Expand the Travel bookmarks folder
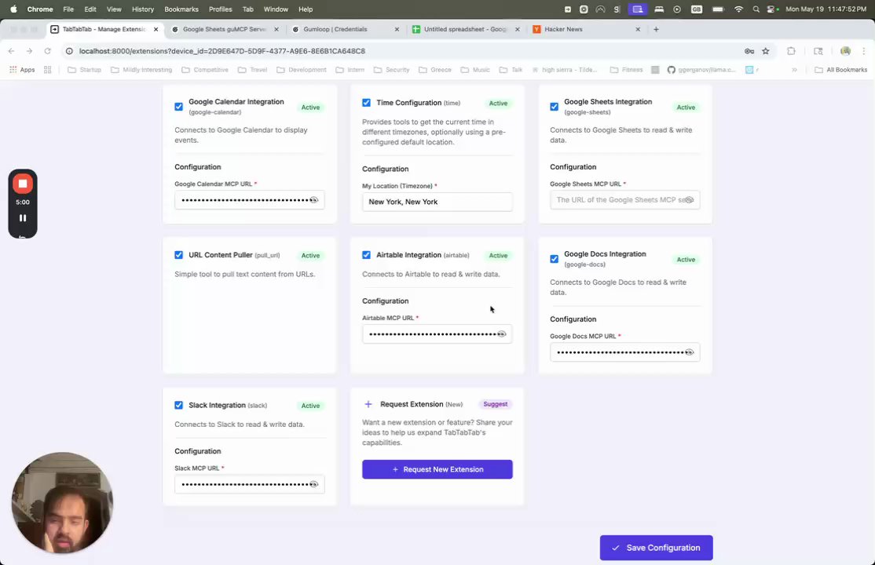 point(252,70)
